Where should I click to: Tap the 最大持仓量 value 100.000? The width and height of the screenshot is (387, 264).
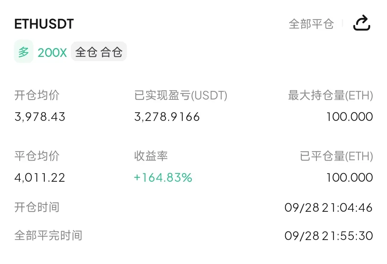(349, 117)
